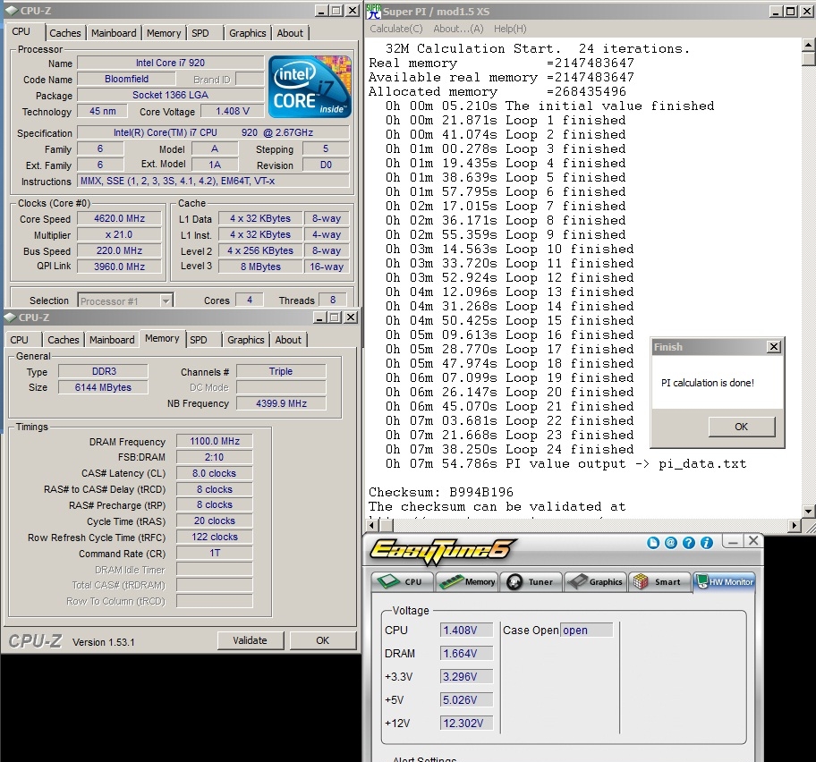816x762 pixels.
Task: Click the blue document icon in EasyTune6
Action: pyautogui.click(x=654, y=543)
